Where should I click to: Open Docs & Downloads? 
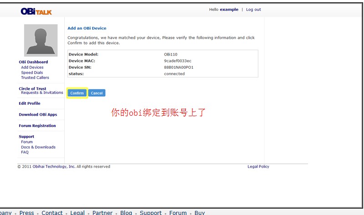pos(38,147)
